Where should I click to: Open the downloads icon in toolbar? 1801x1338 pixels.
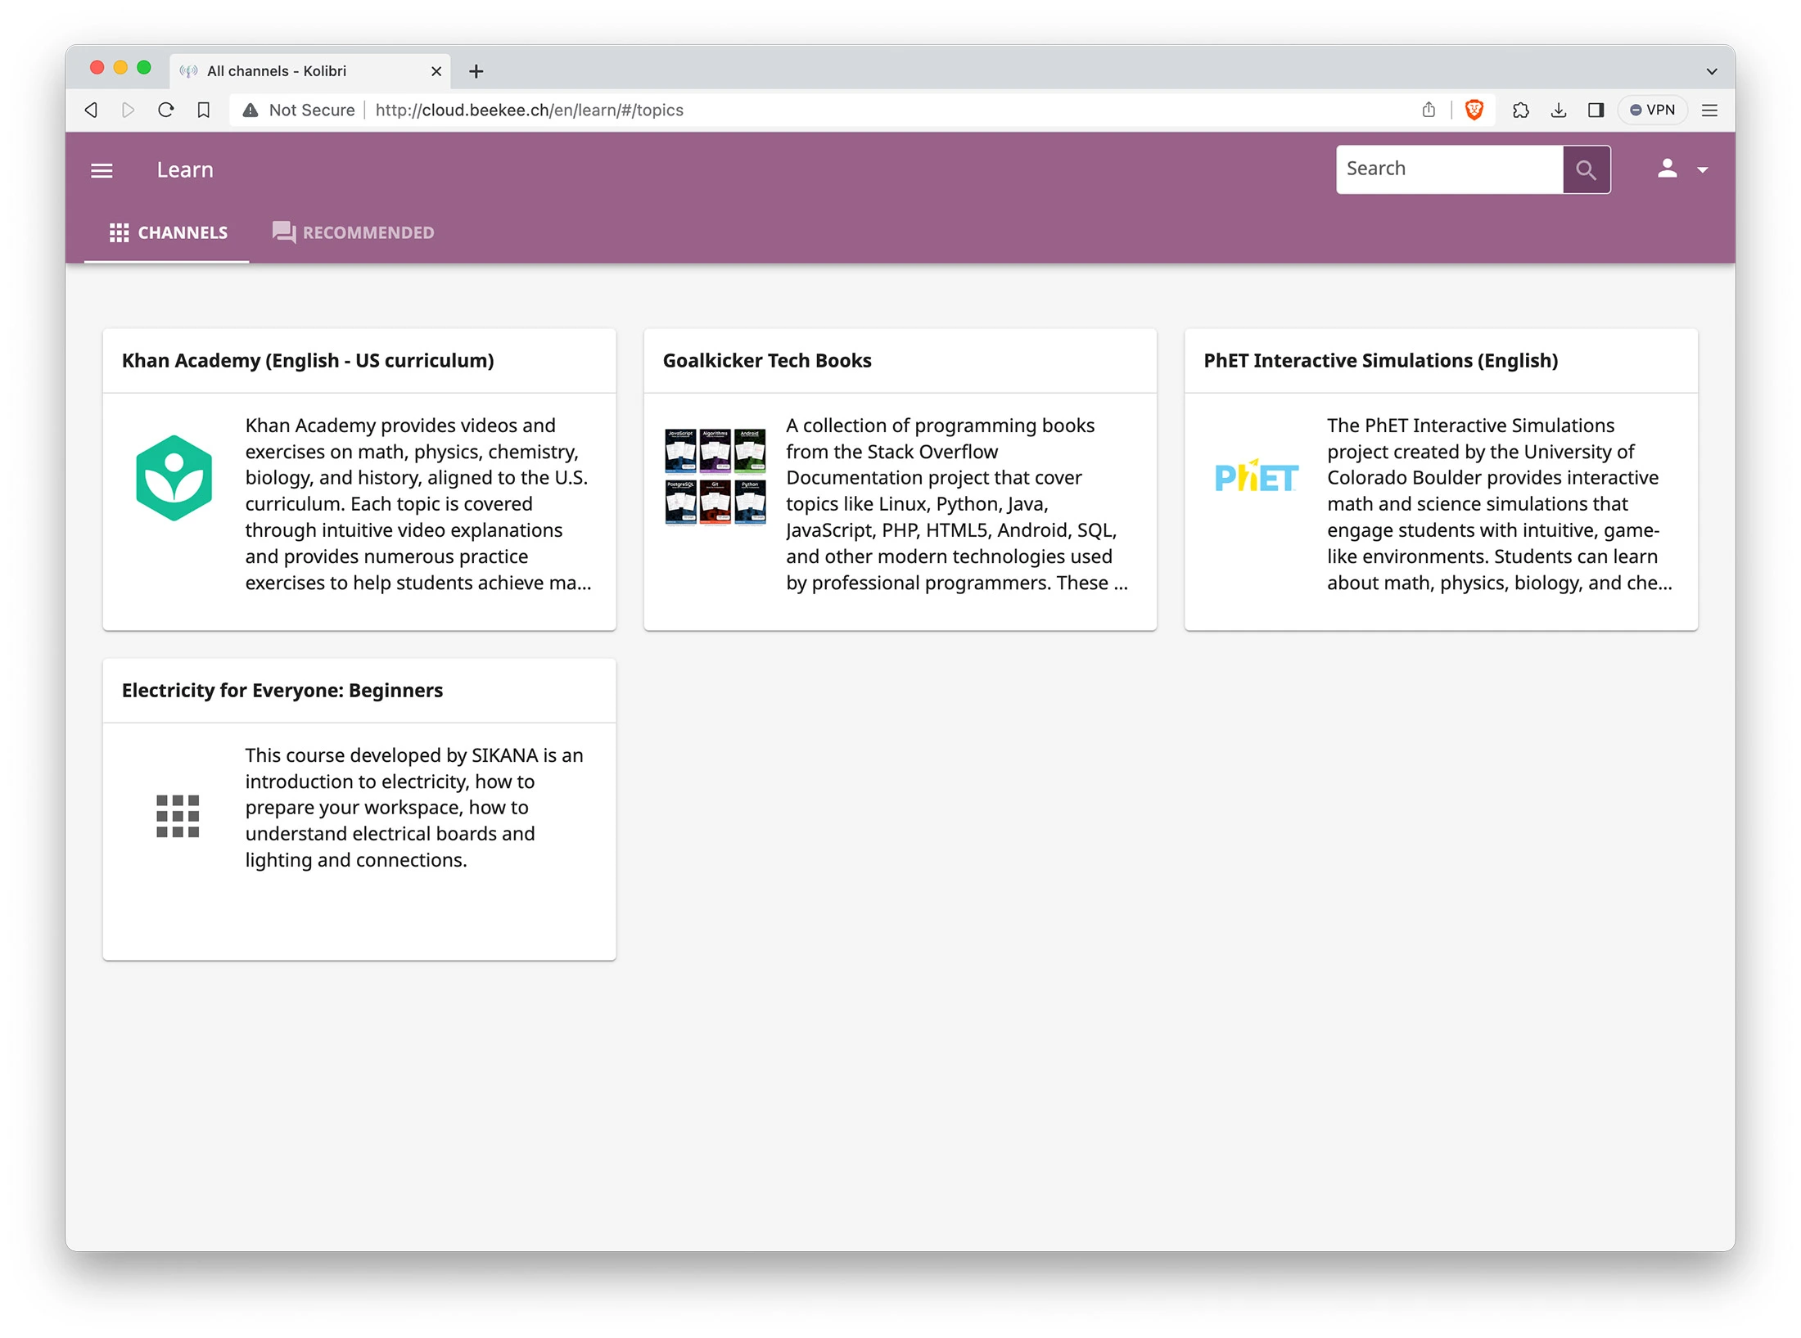[1558, 110]
